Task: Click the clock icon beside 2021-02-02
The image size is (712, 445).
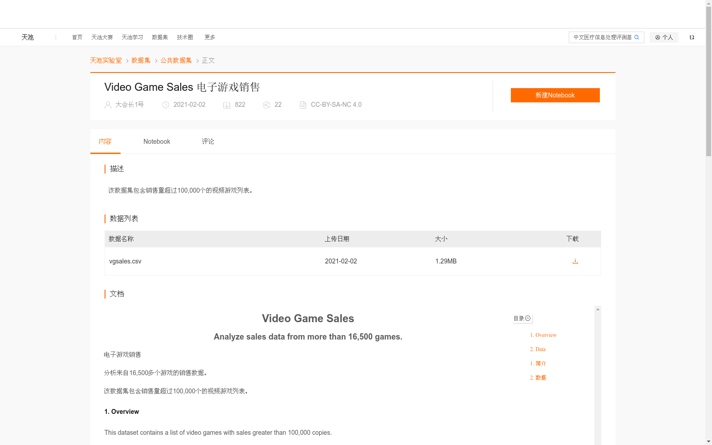Action: click(x=166, y=105)
